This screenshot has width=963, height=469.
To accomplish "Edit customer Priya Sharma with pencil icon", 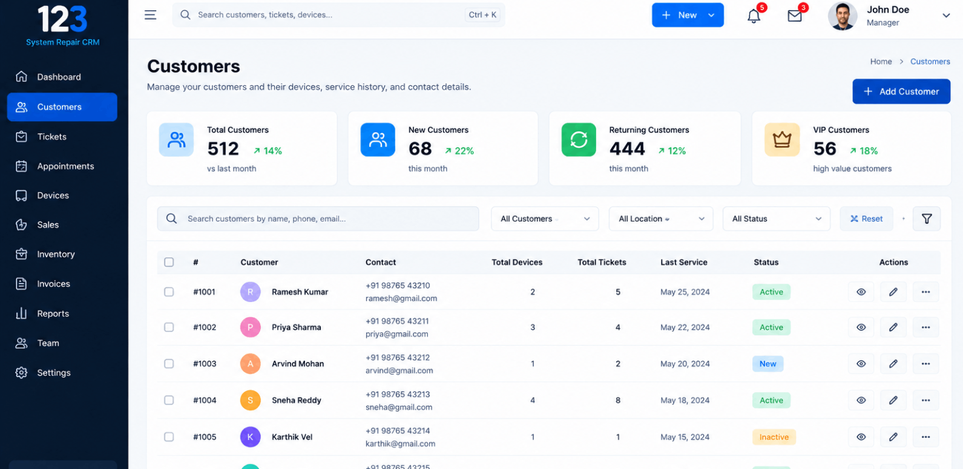I will point(893,327).
